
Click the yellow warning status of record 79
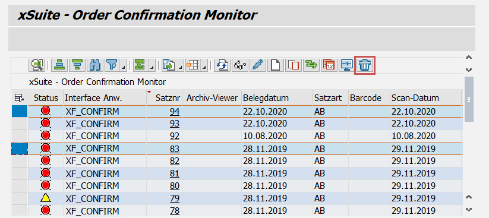pos(46,198)
